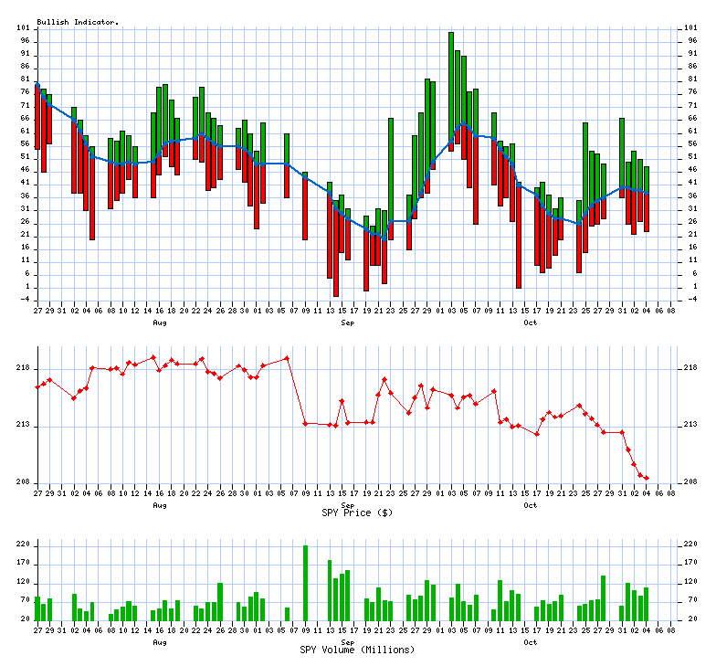The width and height of the screenshot is (716, 666).
Task: Click the '213' label left of the price chart
Action: tap(23, 426)
